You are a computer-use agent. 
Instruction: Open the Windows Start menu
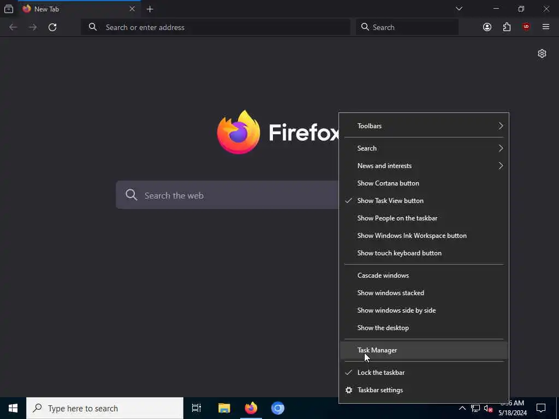(13, 408)
